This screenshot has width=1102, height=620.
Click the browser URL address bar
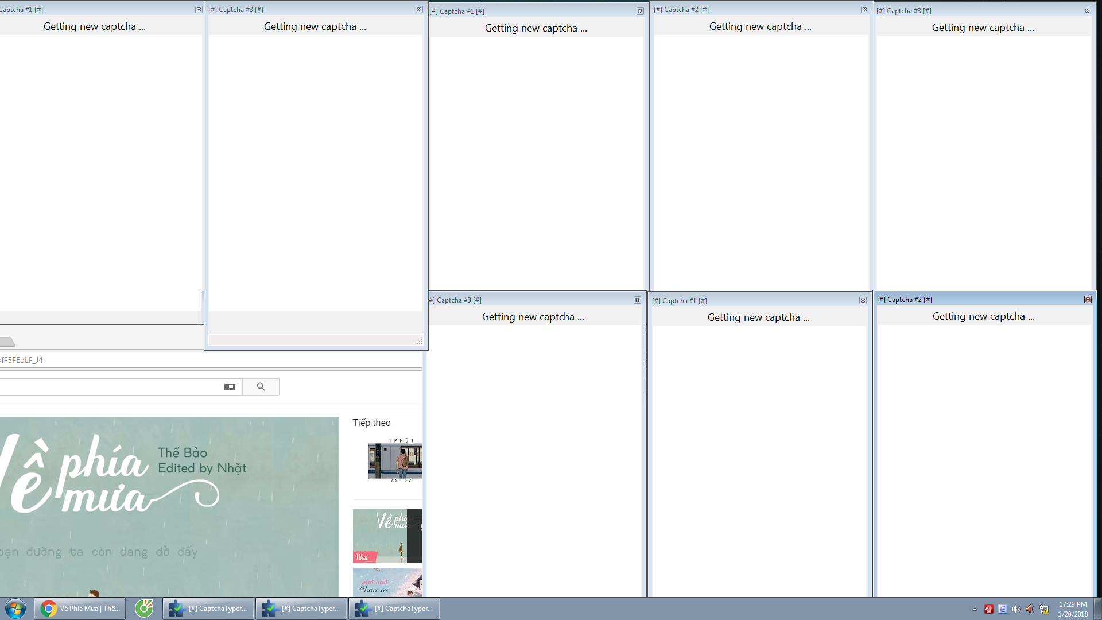click(x=207, y=360)
